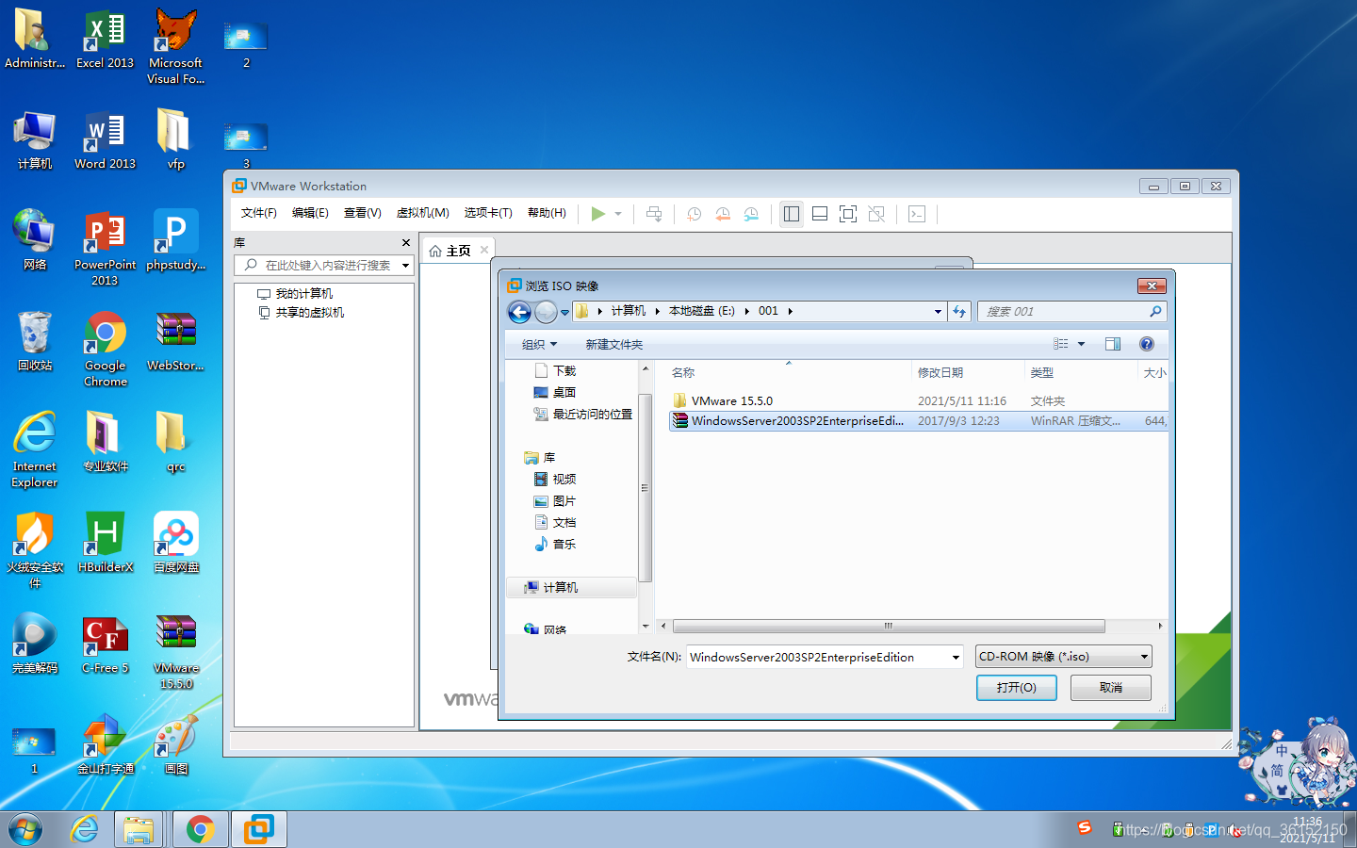Click the 打开(O) button
1357x848 pixels.
[x=1016, y=688]
